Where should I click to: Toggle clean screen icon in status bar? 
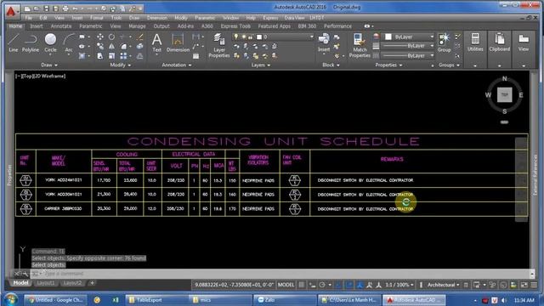(524, 285)
